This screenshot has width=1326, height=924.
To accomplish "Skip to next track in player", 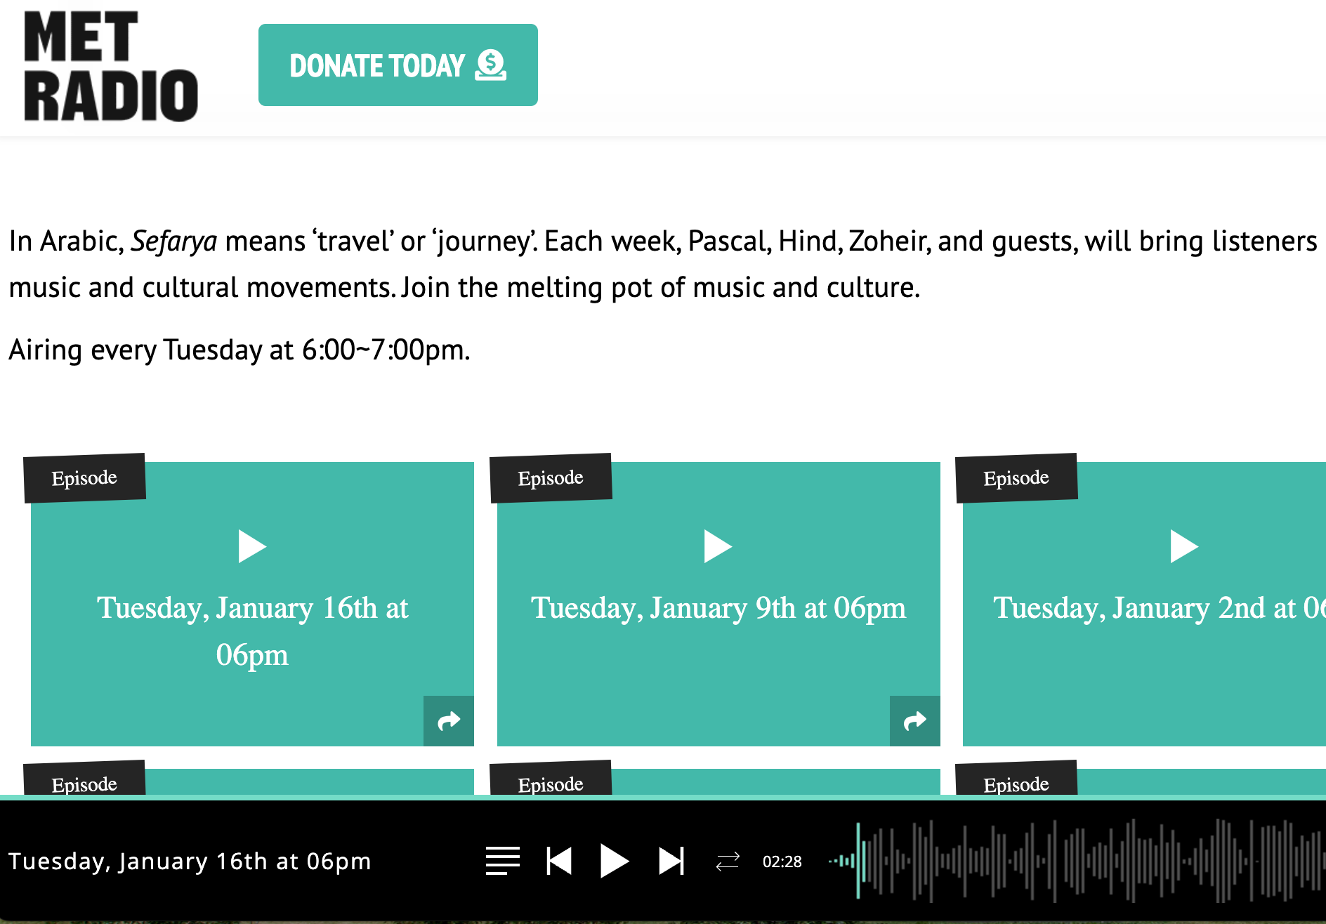I will pos(671,861).
